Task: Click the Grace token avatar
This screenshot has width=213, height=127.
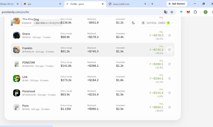Action: [x=17, y=35]
